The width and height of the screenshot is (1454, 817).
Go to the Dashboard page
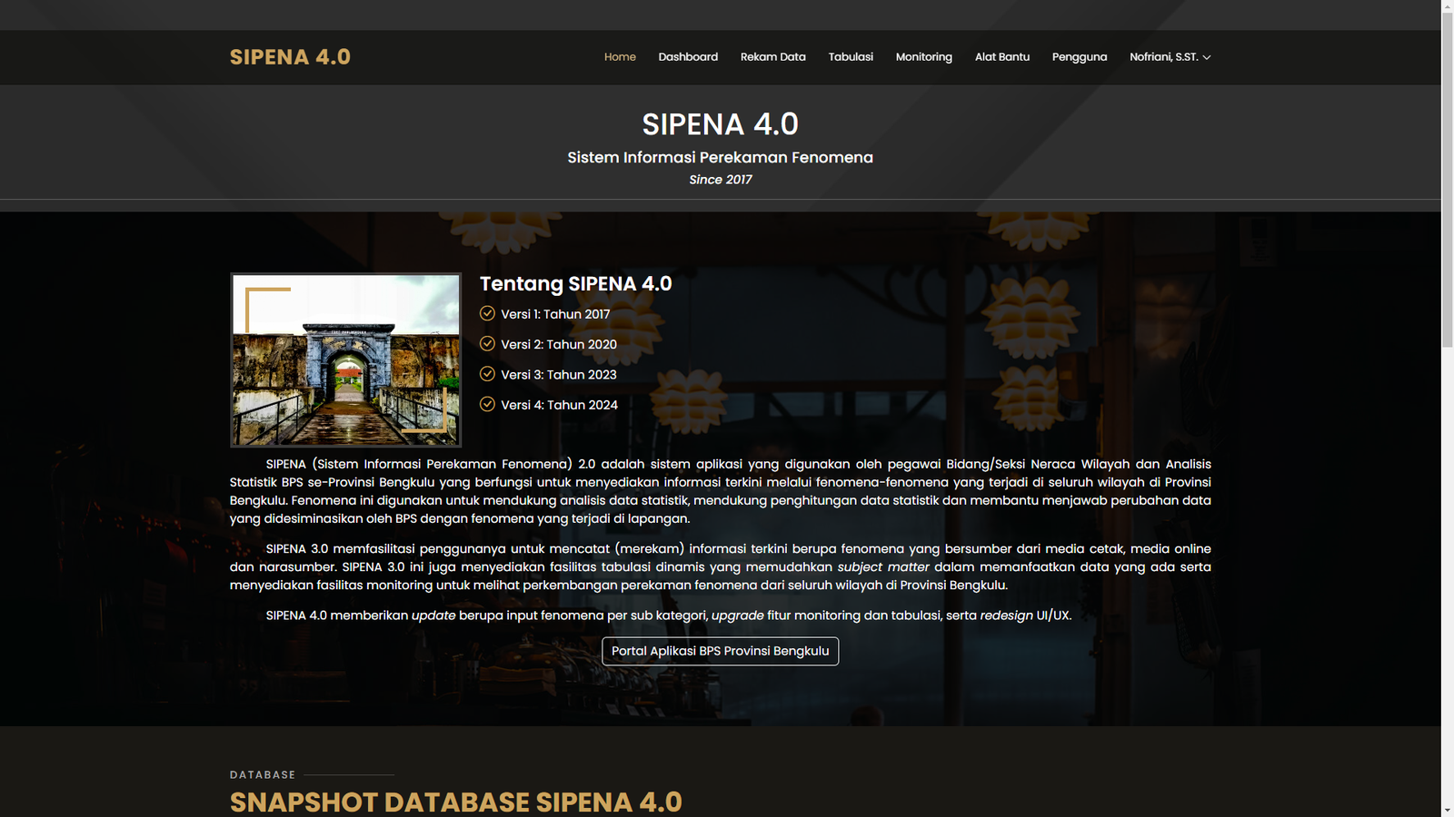(688, 57)
